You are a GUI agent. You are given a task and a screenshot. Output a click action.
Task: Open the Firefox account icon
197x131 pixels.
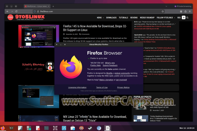[x=181, y=11]
